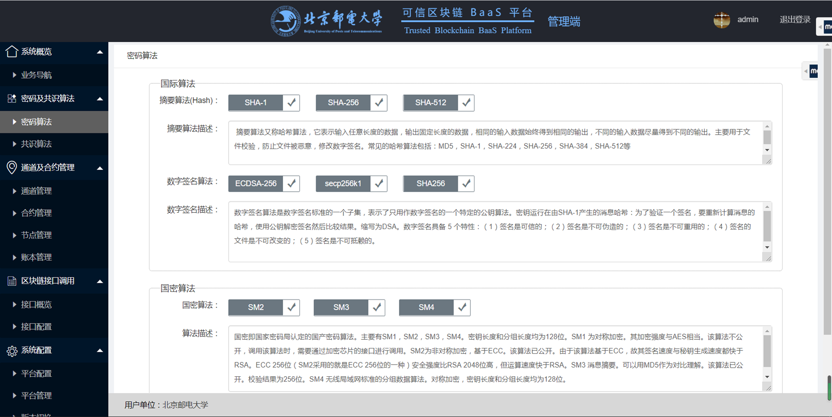Toggle the SHA-512 checkmark

(x=466, y=103)
